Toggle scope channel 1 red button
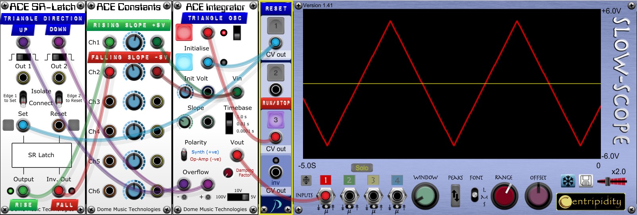This screenshot has height=215, width=637. (x=326, y=180)
